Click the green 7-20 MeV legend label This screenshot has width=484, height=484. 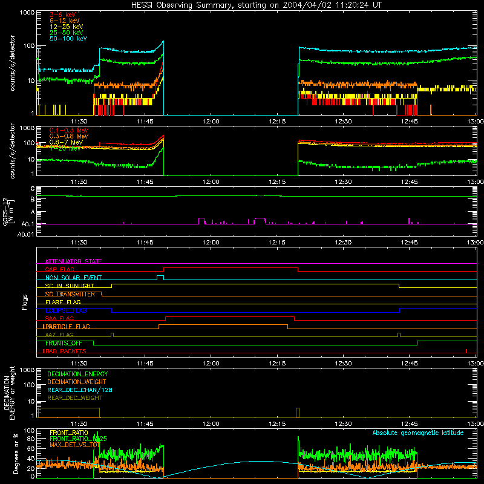65,148
